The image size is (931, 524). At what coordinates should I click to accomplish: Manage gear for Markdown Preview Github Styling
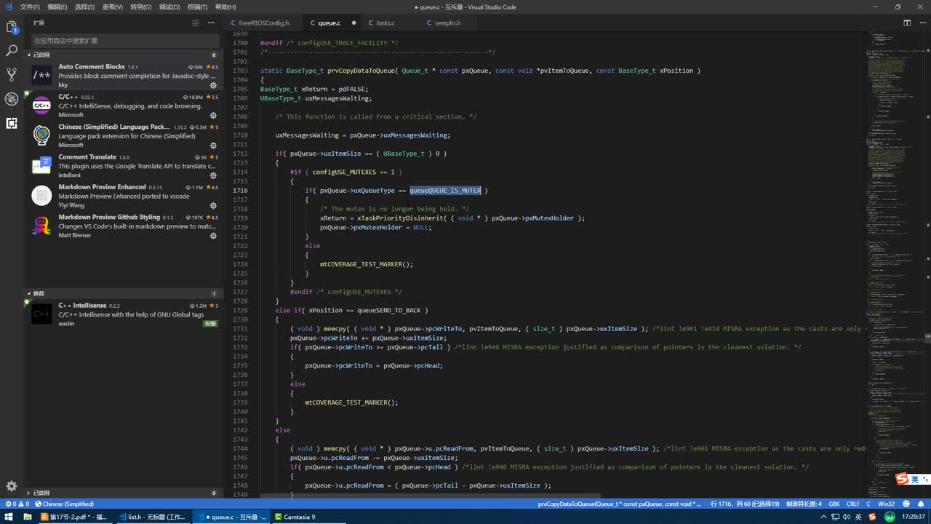pos(213,235)
